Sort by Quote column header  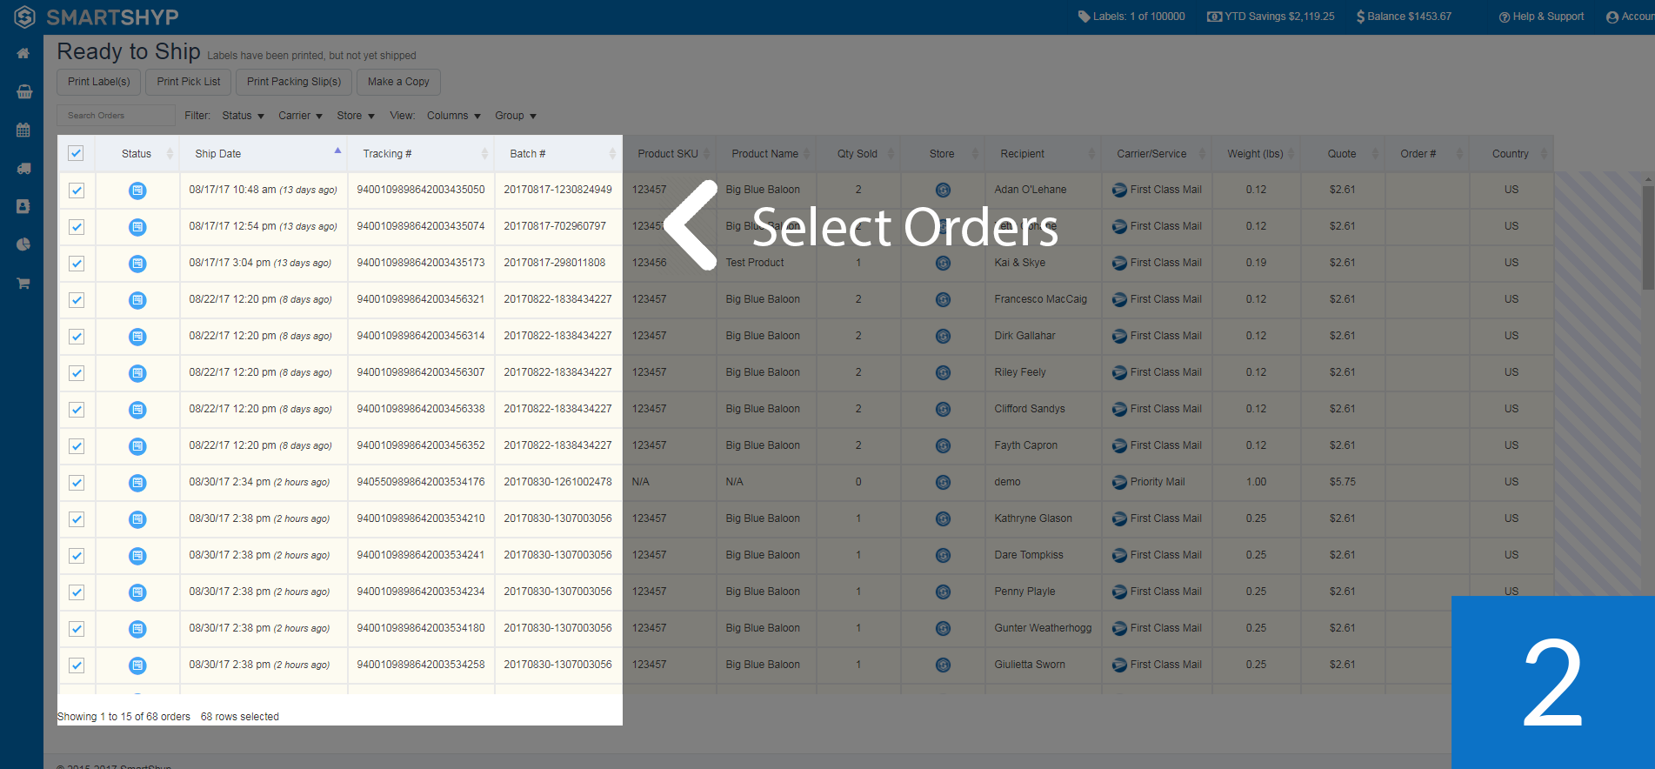tap(1343, 154)
